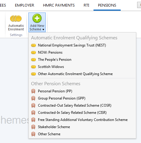Click coin icon beside NEST scheme

click(33, 45)
